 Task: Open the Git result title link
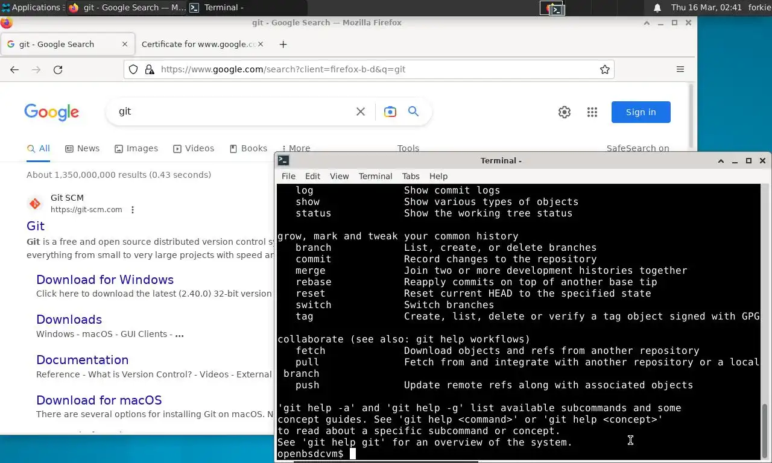coord(36,226)
